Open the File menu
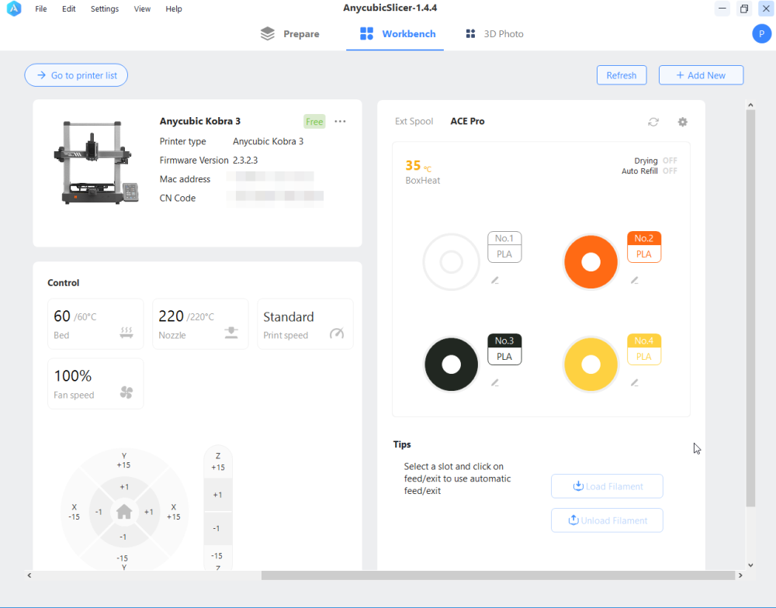Screen dimensions: 776x608 [41, 9]
